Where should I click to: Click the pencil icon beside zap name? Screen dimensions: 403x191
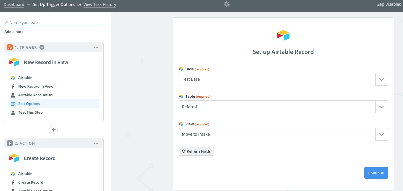pos(6,23)
